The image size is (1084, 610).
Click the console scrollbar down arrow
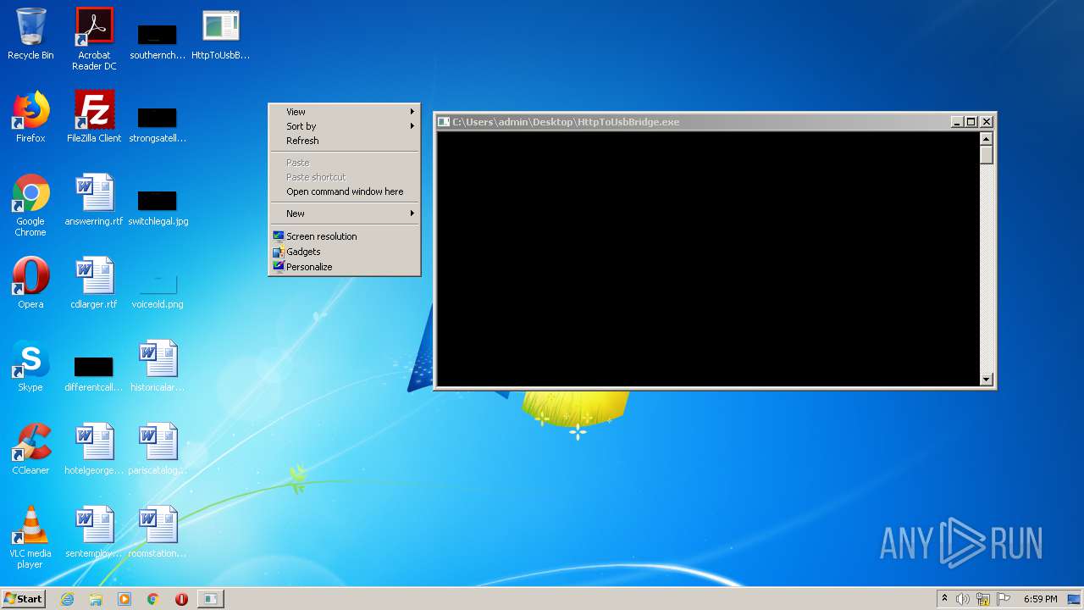pyautogui.click(x=986, y=380)
